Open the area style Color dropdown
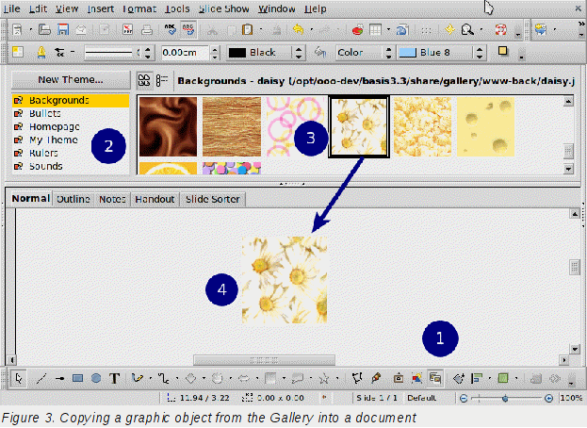Screen dimensions: 587x428 pyautogui.click(x=388, y=53)
